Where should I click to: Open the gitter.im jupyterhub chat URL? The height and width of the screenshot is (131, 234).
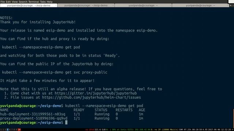pos(96,93)
